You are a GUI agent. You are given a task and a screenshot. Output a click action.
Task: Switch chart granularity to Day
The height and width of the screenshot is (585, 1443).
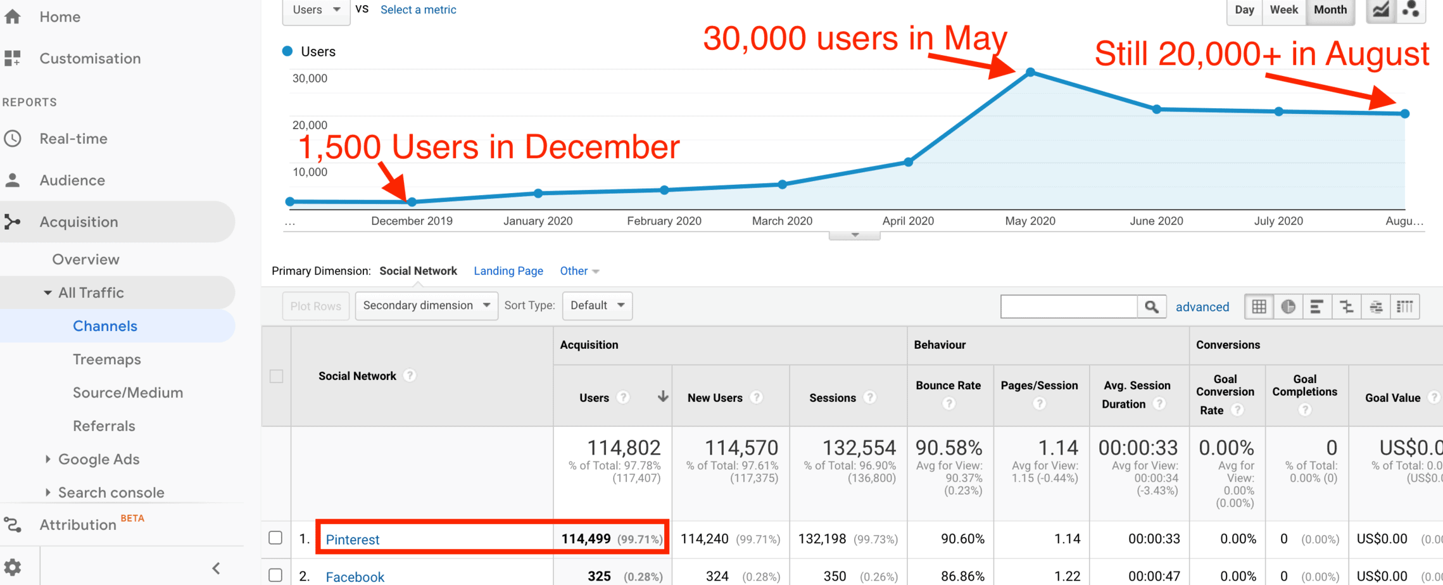[x=1244, y=10]
